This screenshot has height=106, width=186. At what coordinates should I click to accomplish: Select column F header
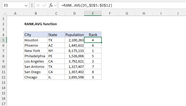click(110, 13)
